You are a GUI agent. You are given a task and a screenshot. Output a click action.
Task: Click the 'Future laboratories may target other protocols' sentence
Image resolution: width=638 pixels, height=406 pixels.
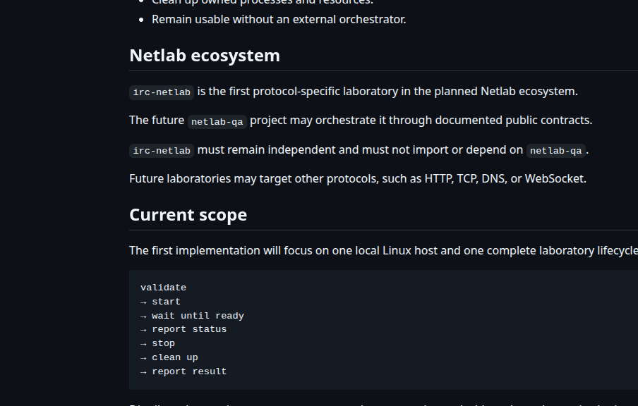pyautogui.click(x=358, y=179)
